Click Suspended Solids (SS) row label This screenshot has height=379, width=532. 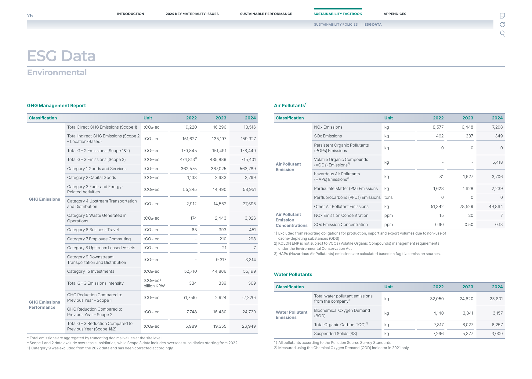click(335, 334)
